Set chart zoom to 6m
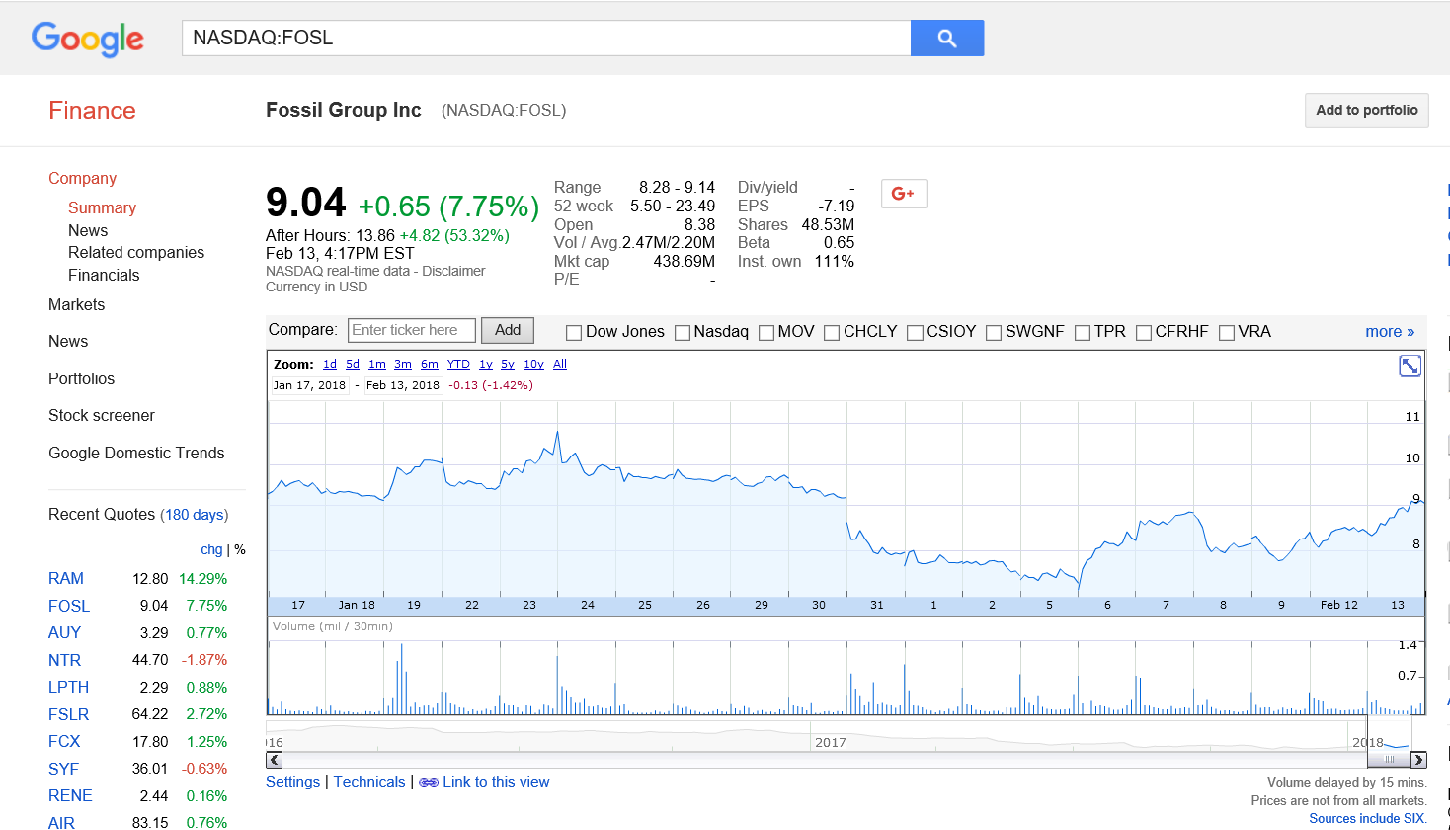 429,365
